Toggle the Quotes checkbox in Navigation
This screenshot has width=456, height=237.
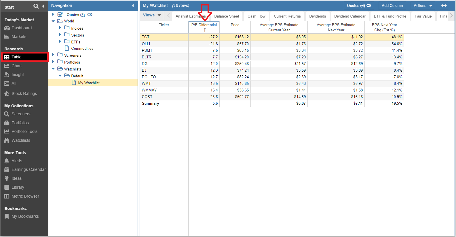(x=60, y=14)
